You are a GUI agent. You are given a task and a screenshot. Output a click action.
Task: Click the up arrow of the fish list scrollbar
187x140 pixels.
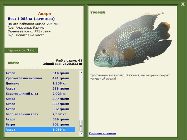(81, 72)
